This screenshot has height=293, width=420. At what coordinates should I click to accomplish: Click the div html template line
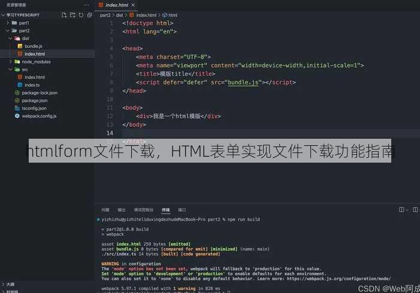[x=178, y=116]
